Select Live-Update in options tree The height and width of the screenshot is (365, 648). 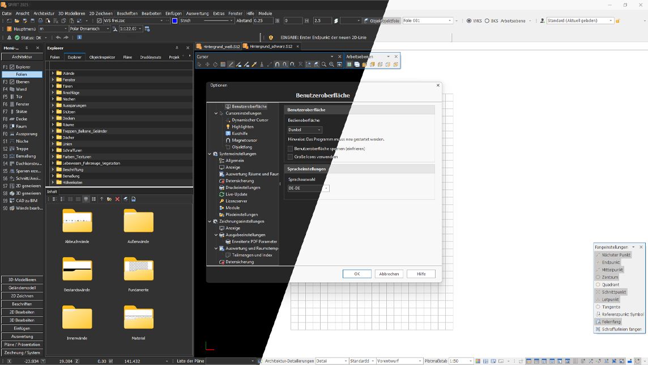pos(236,194)
